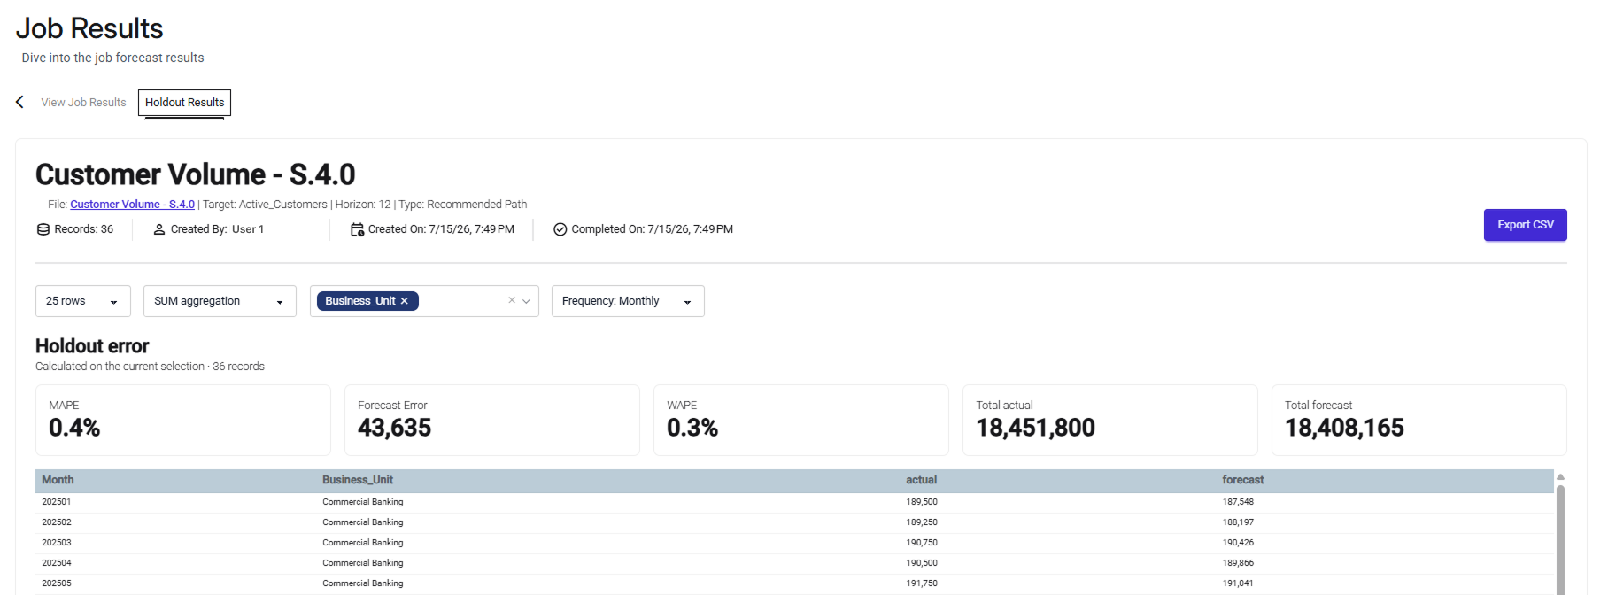Screen dimensions: 1608x595
Task: Click forecast value 187,548
Action: click(1238, 502)
